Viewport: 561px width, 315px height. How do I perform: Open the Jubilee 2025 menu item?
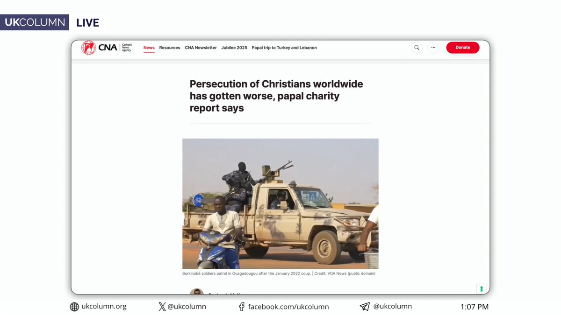(234, 48)
